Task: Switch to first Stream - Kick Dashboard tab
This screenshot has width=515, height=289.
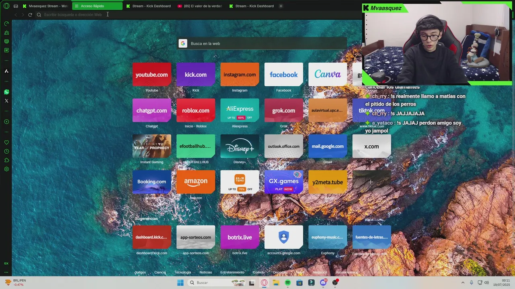Action: [x=148, y=6]
